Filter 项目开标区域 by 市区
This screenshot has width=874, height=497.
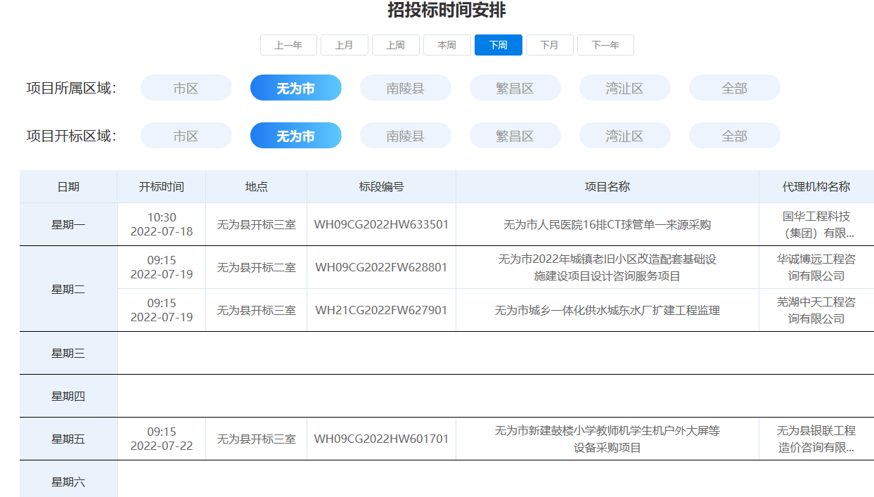186,136
